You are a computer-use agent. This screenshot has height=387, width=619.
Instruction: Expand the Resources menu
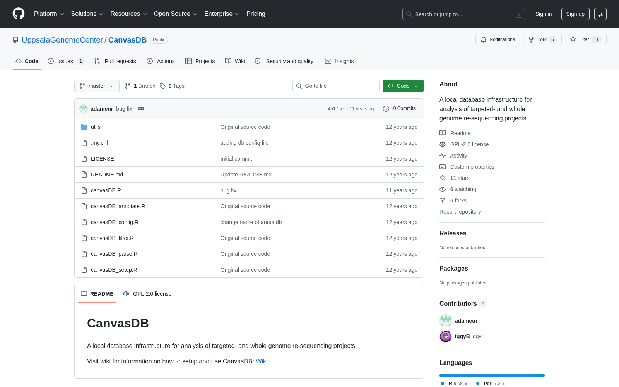[x=128, y=14]
